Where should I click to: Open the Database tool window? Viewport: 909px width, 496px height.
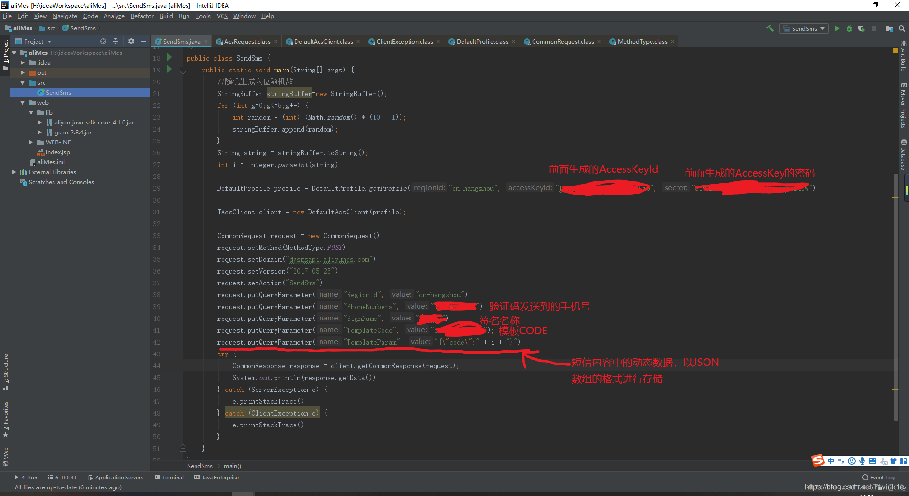(x=903, y=155)
